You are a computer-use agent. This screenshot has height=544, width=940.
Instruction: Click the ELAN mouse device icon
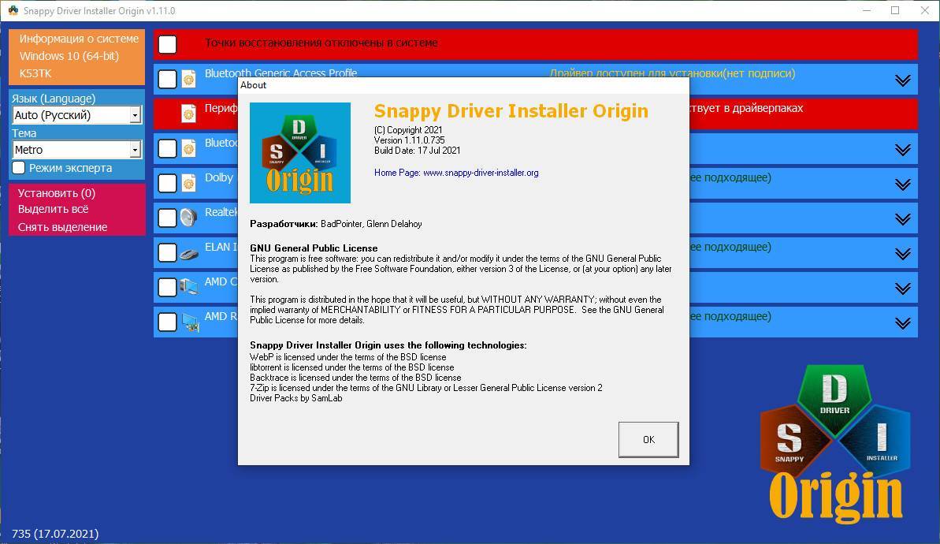(x=188, y=252)
